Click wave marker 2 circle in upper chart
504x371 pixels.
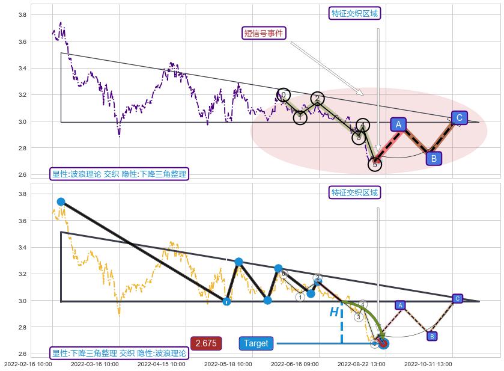pyautogui.click(x=318, y=99)
